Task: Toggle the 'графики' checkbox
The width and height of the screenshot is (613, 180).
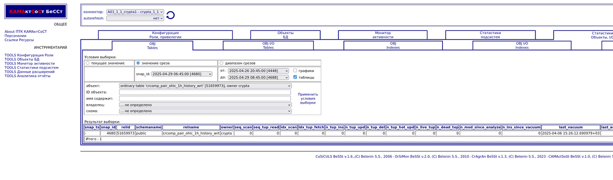Action: tap(295, 70)
